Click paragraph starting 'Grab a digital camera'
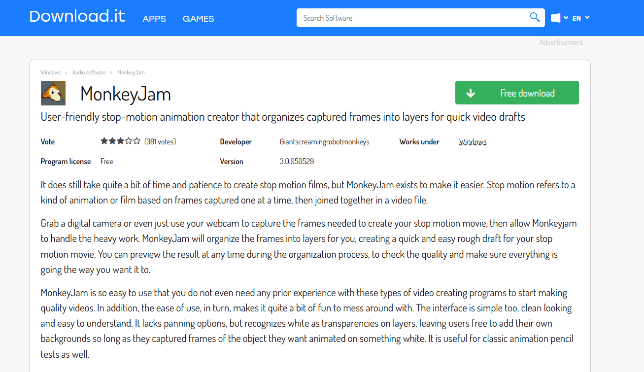Viewport: 644px width, 372px height. pos(308,246)
